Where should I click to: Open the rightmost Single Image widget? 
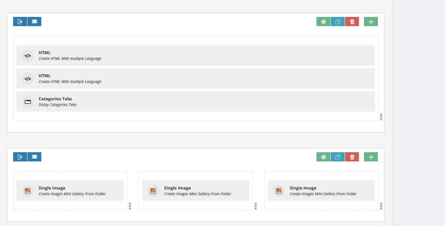tap(321, 191)
